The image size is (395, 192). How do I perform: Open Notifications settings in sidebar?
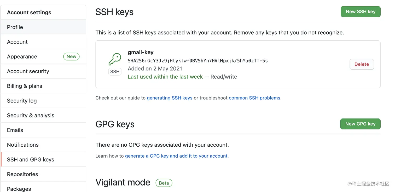23,145
